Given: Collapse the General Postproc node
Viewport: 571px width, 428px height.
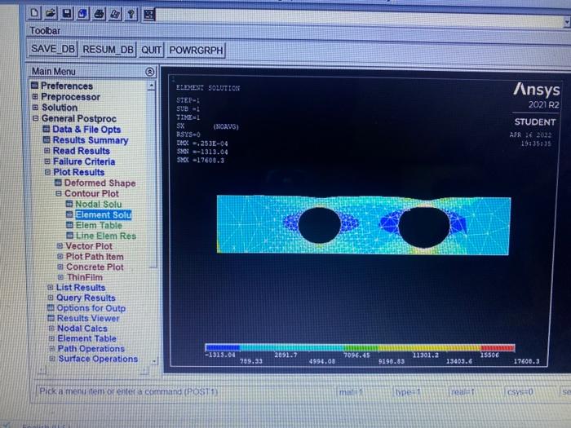Looking at the screenshot, I should tap(35, 118).
